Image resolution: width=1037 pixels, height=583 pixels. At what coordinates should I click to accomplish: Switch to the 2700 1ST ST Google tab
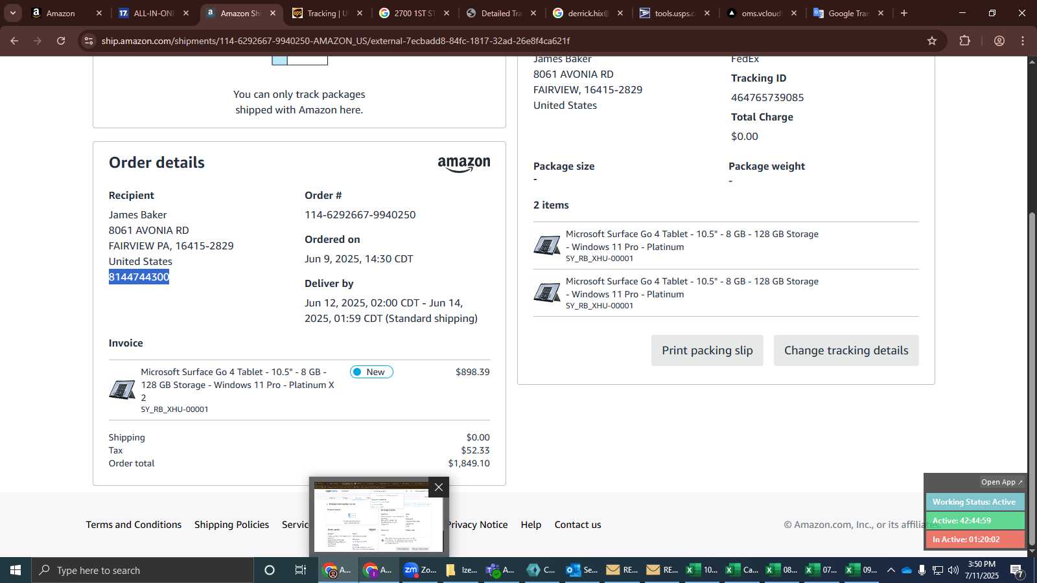click(414, 13)
